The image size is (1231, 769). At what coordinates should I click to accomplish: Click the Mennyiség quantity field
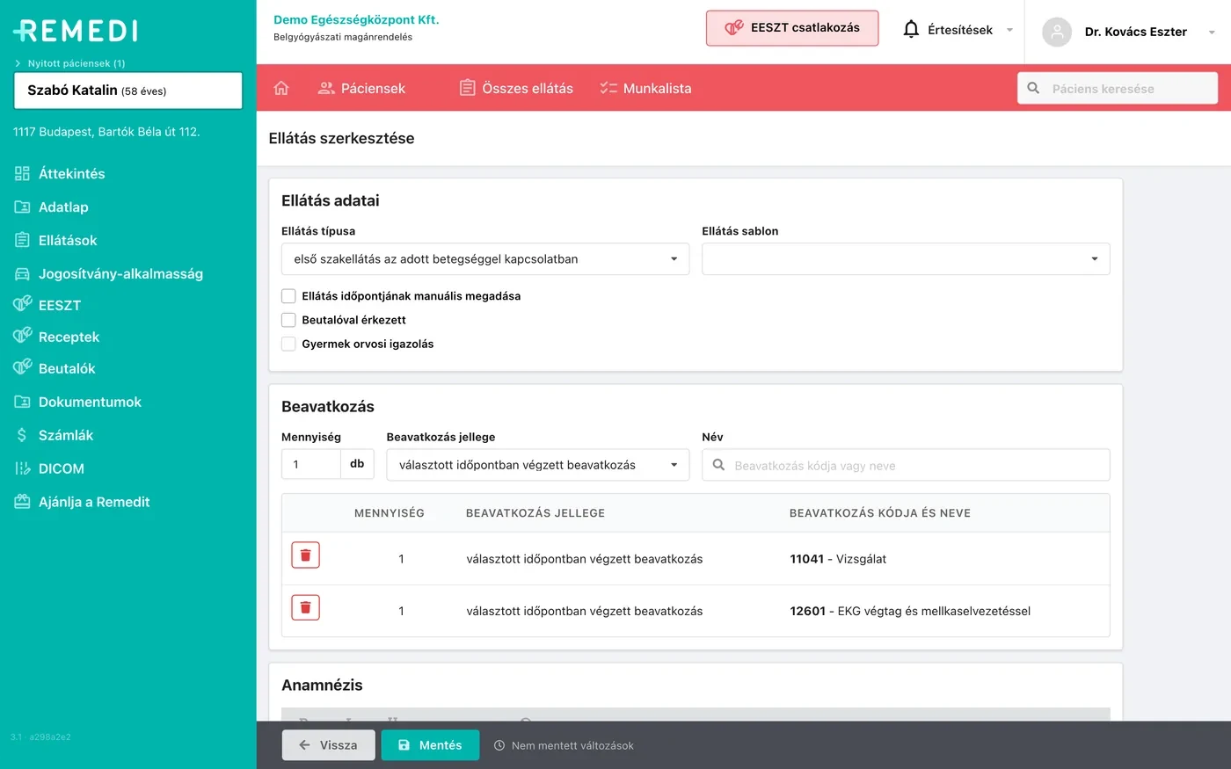(311, 464)
